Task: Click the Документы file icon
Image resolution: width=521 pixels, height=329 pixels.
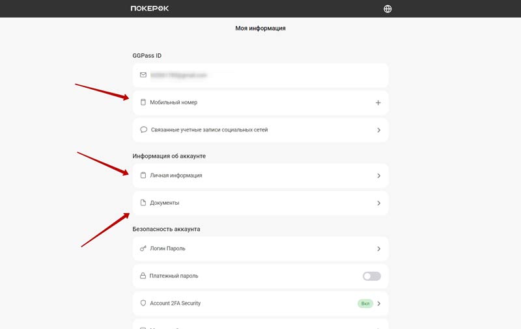Action: (143, 203)
